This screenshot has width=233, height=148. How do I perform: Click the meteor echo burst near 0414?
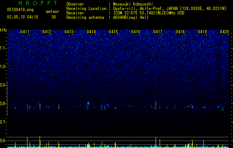pos(88,105)
